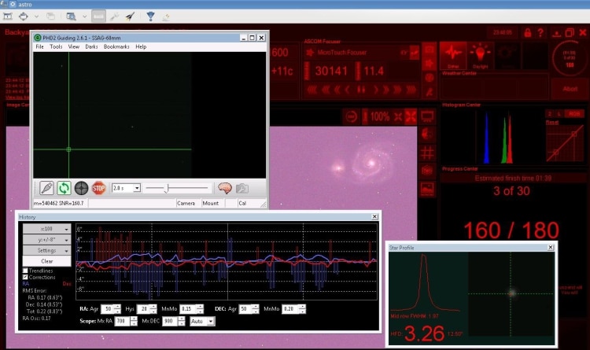Click the monitor display icon beside image
The width and height of the screenshot is (590, 350).
tap(427, 116)
